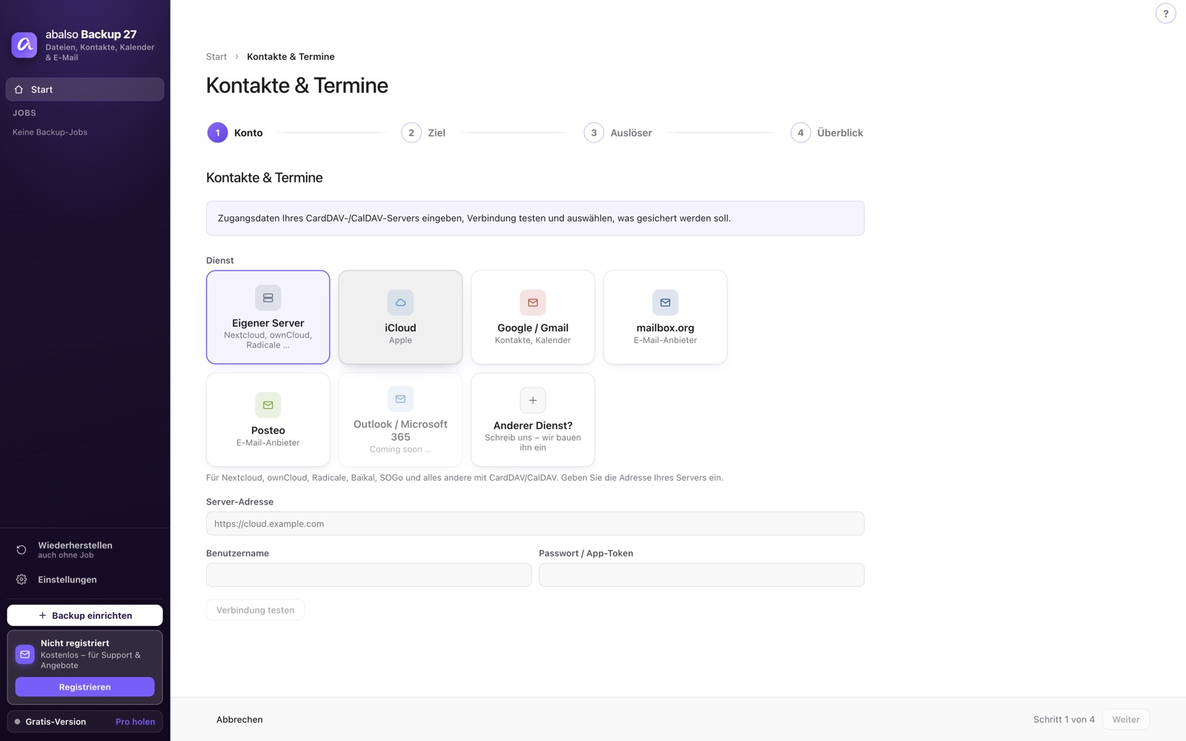
Task: Click the gear icon beside Einstellungen
Action: click(21, 579)
